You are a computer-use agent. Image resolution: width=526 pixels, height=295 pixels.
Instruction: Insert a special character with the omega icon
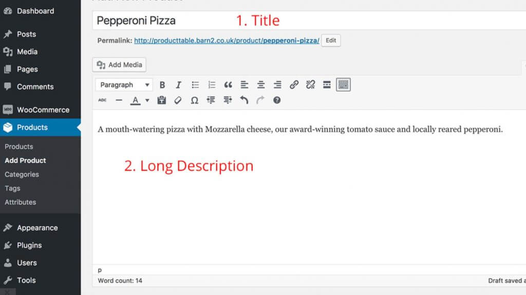(194, 100)
